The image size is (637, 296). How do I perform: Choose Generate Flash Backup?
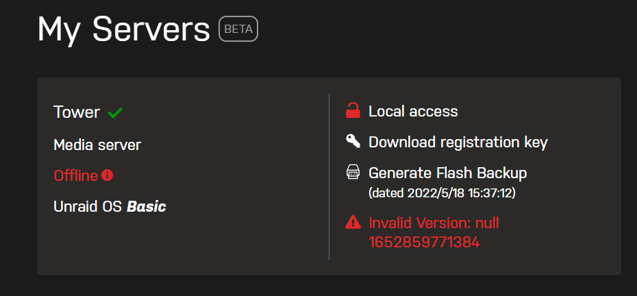[x=448, y=173]
